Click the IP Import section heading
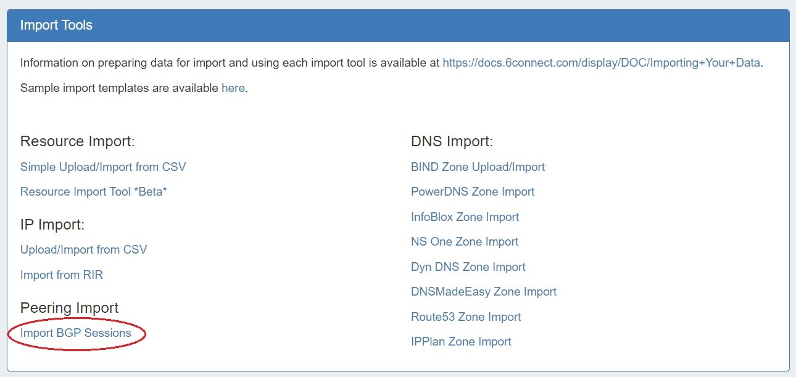This screenshot has height=377, width=796. coord(52,225)
